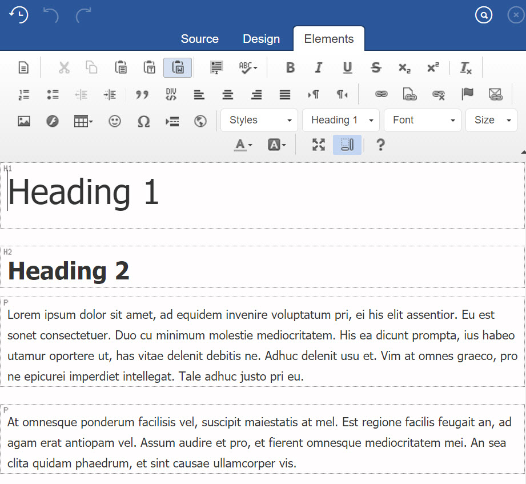Click Paste as plain text icon

tap(149, 67)
